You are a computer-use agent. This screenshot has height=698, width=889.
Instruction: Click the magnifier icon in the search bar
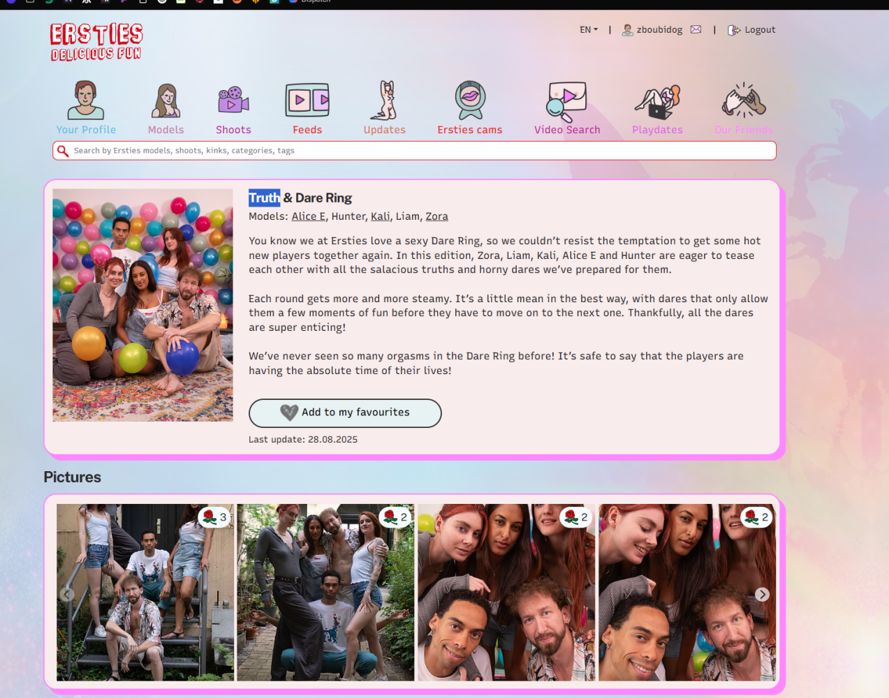63,151
